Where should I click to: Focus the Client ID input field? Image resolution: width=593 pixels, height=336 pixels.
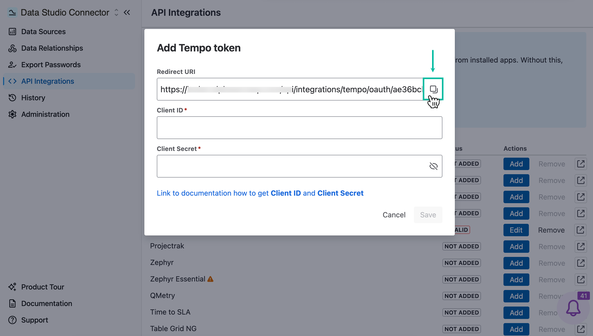point(299,128)
